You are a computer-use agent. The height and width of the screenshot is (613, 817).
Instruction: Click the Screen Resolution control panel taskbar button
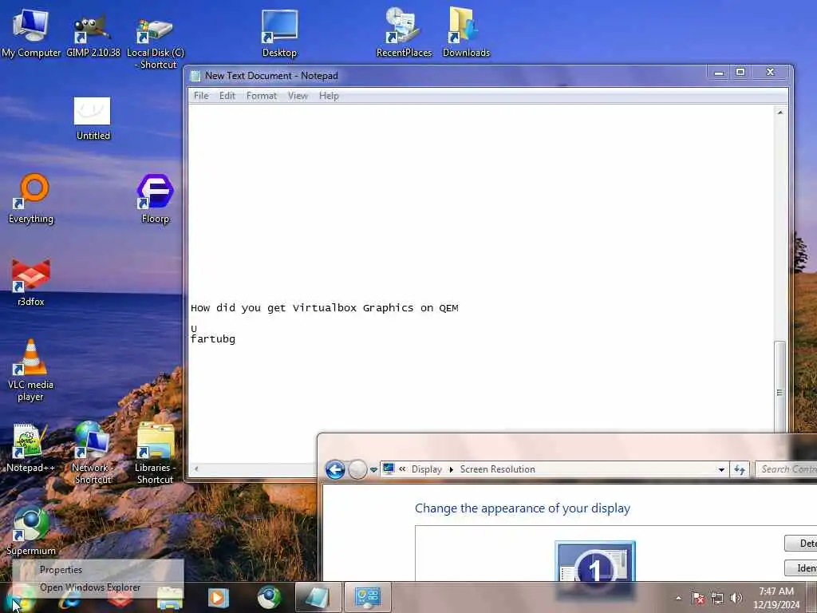click(367, 597)
